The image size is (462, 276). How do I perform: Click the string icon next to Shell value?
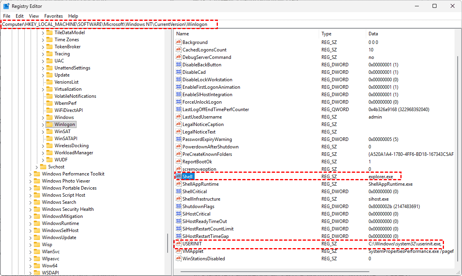pyautogui.click(x=178, y=177)
